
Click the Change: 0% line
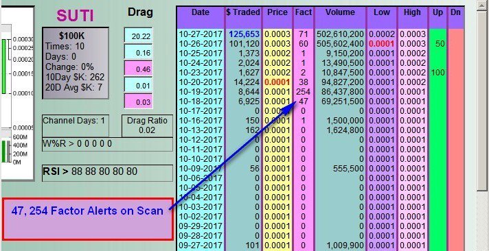69,67
